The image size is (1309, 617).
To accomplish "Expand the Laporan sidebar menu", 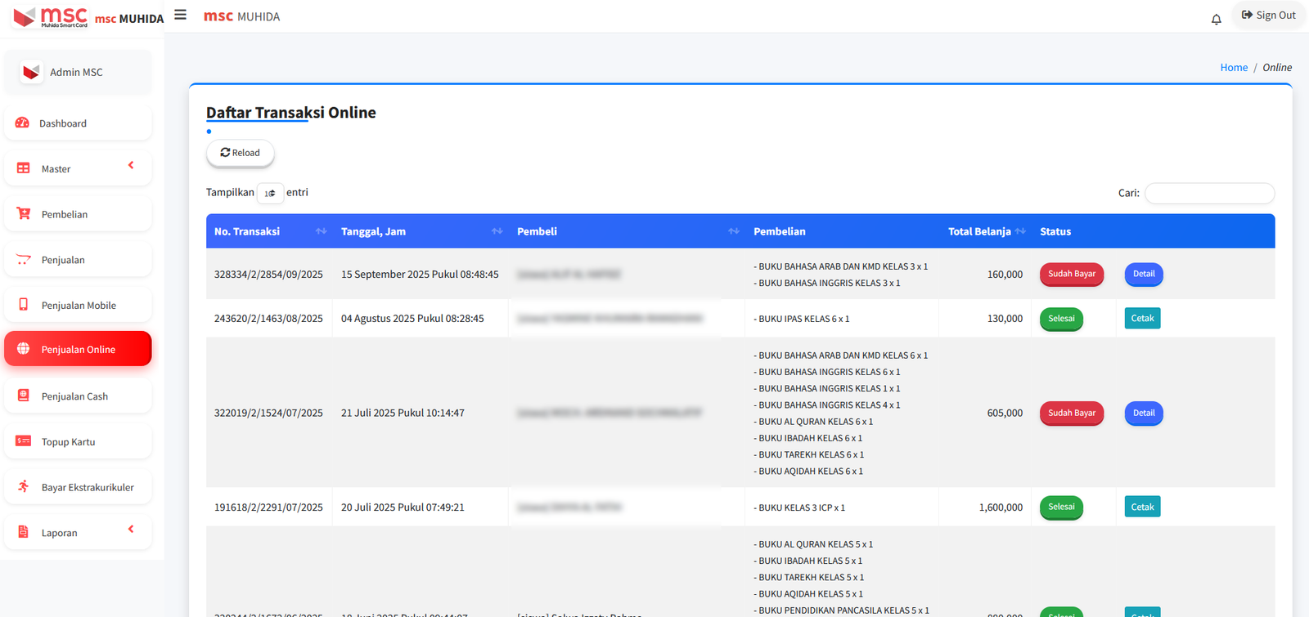I will point(78,532).
